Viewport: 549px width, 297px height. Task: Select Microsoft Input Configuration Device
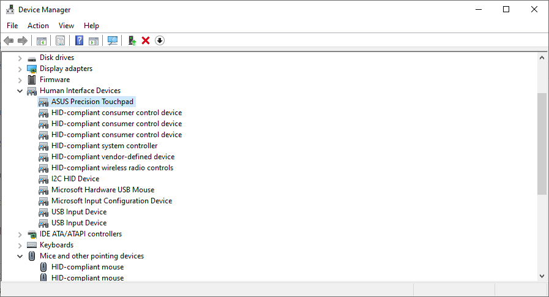(111, 201)
